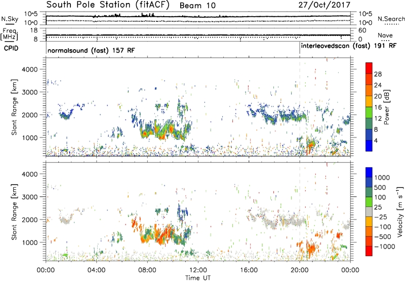This screenshot has width=405, height=281.
Task: Click the "Beam 10" label
Action: pyautogui.click(x=197, y=6)
